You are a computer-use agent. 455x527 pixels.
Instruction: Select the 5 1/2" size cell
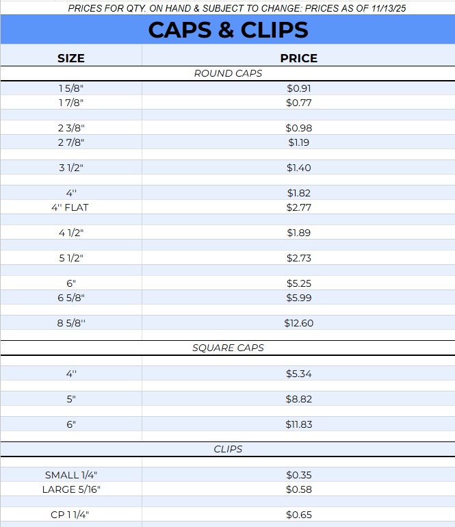pos(71,258)
